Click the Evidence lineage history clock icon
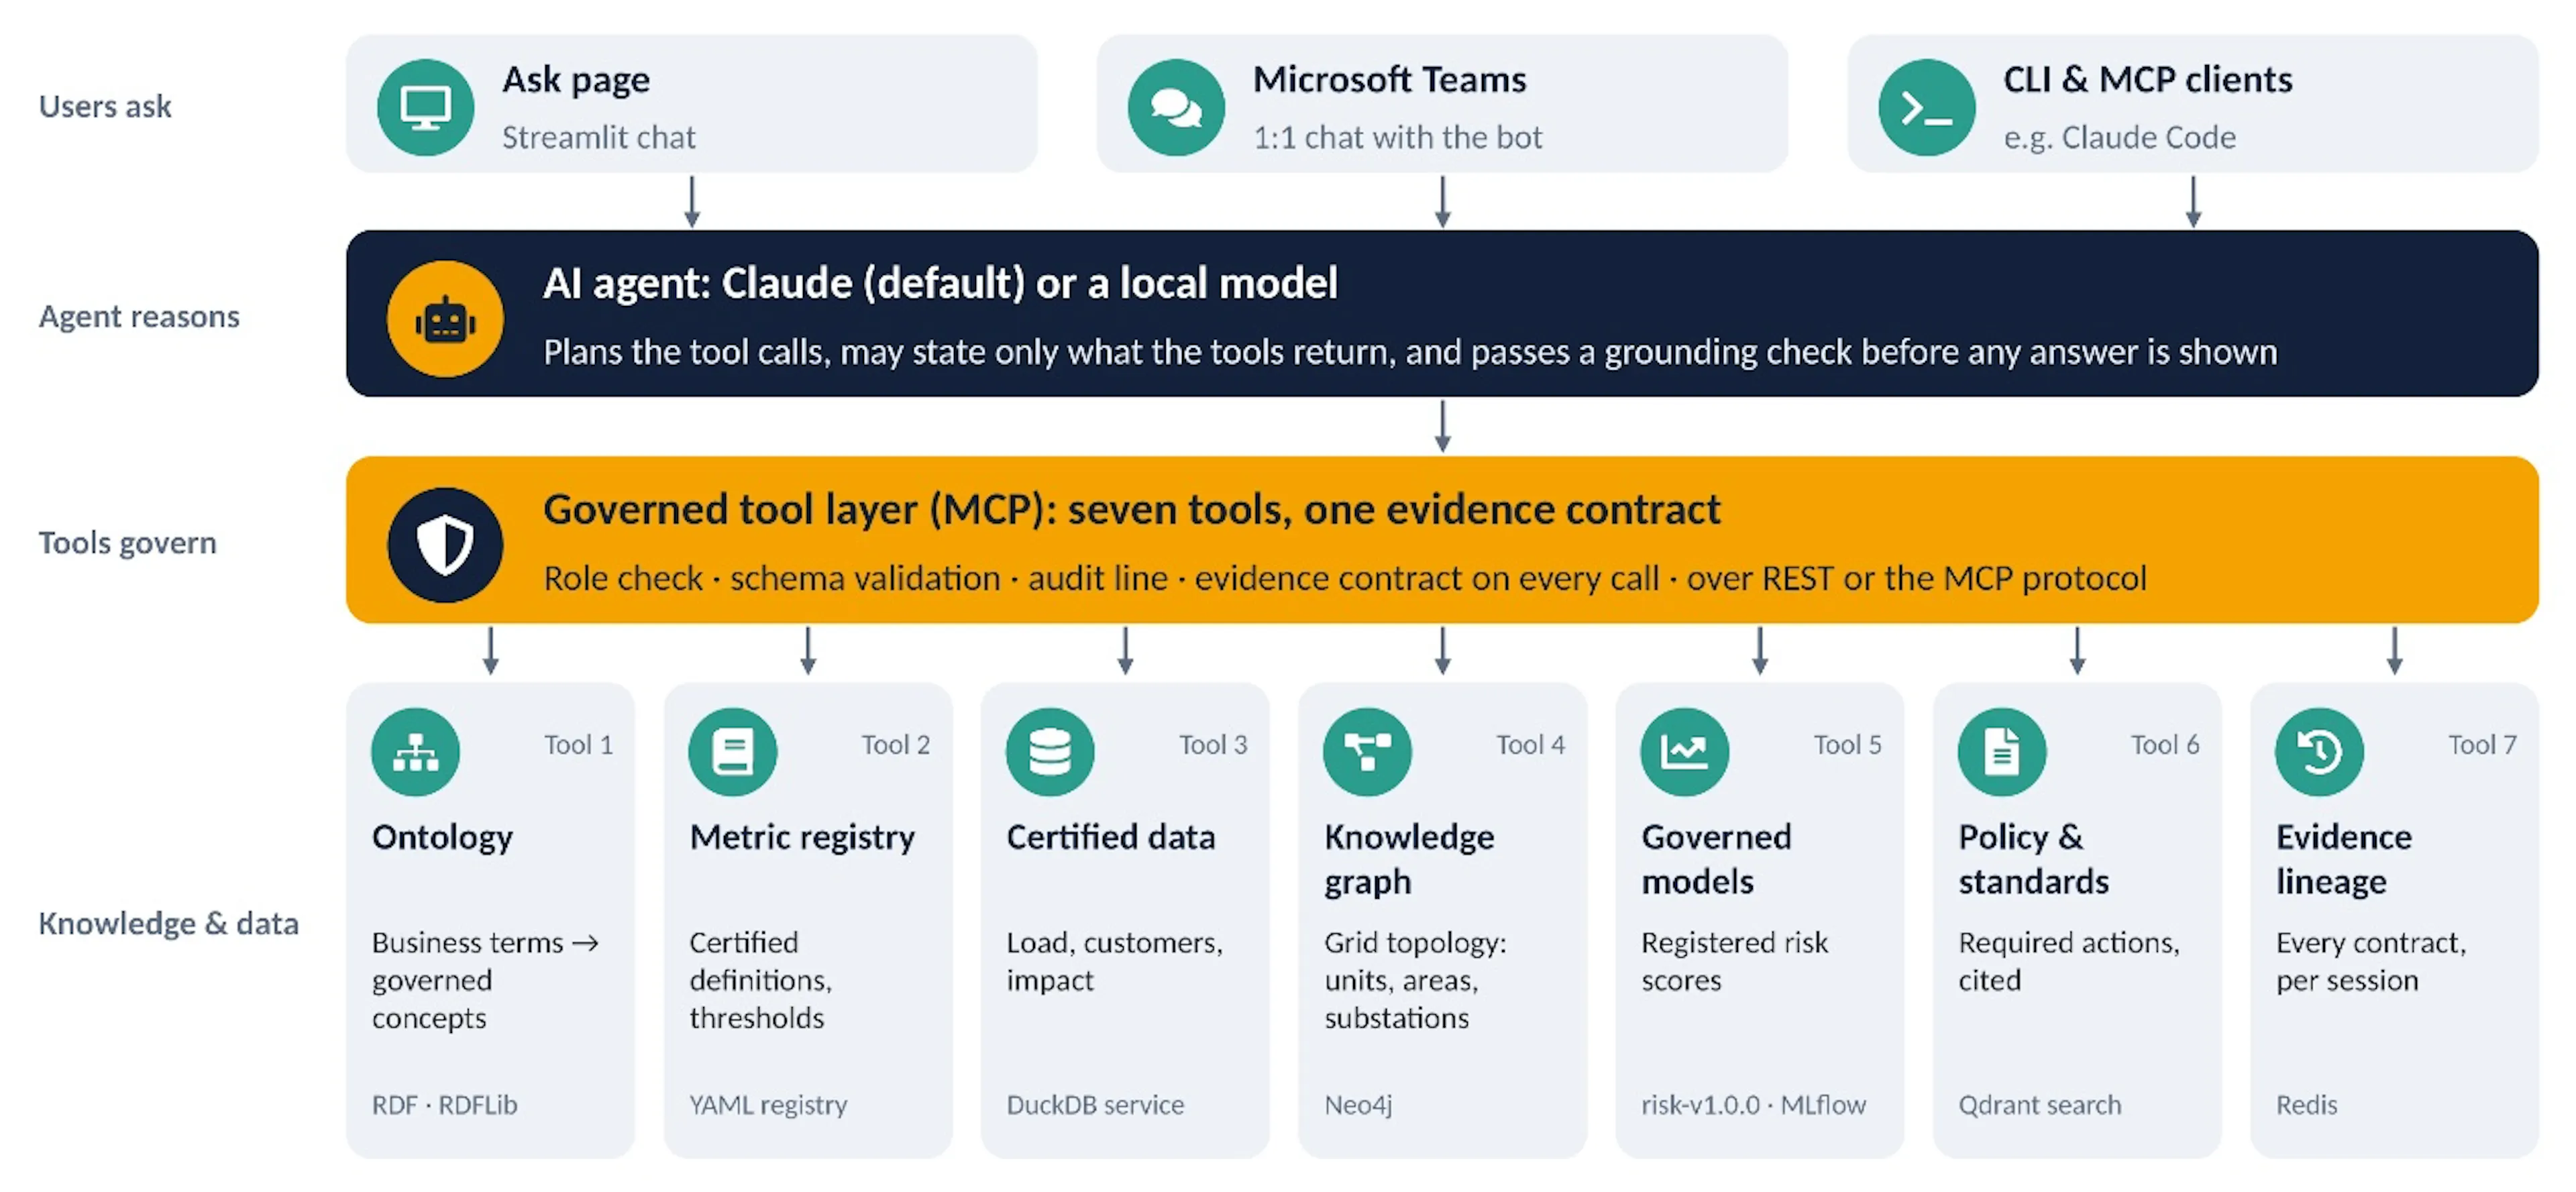 tap(2319, 752)
